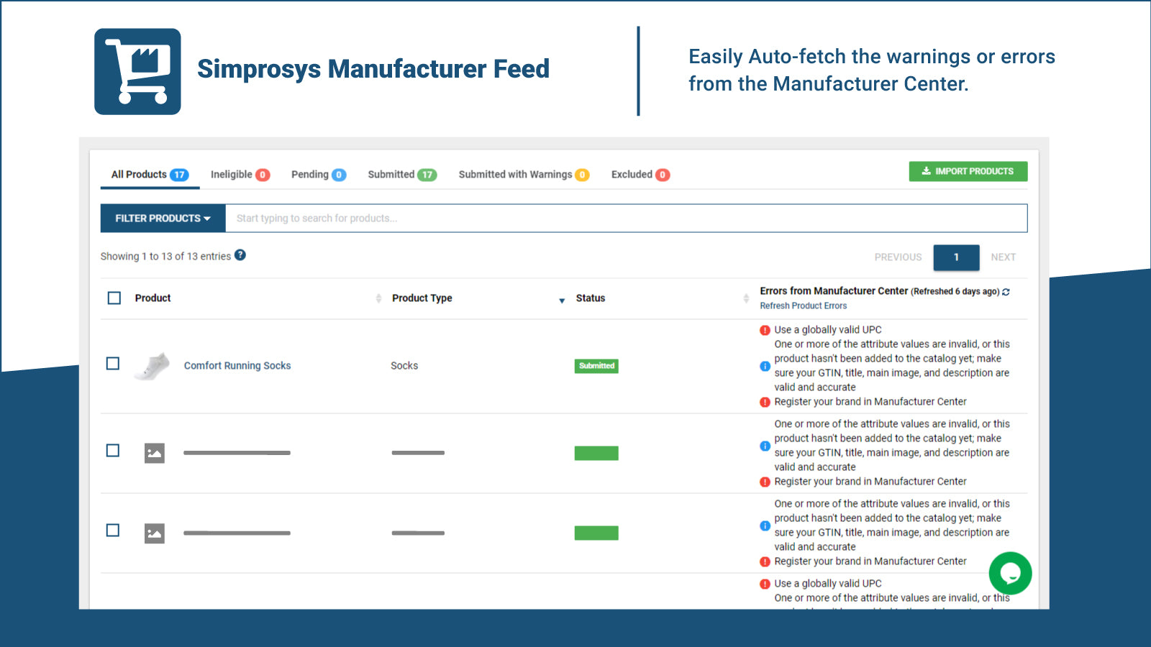Click the info icon beside the invalid attributes message
The height and width of the screenshot is (647, 1151).
764,366
